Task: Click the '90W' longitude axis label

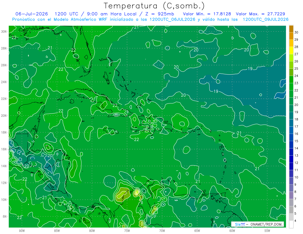Action: coord(22,231)
